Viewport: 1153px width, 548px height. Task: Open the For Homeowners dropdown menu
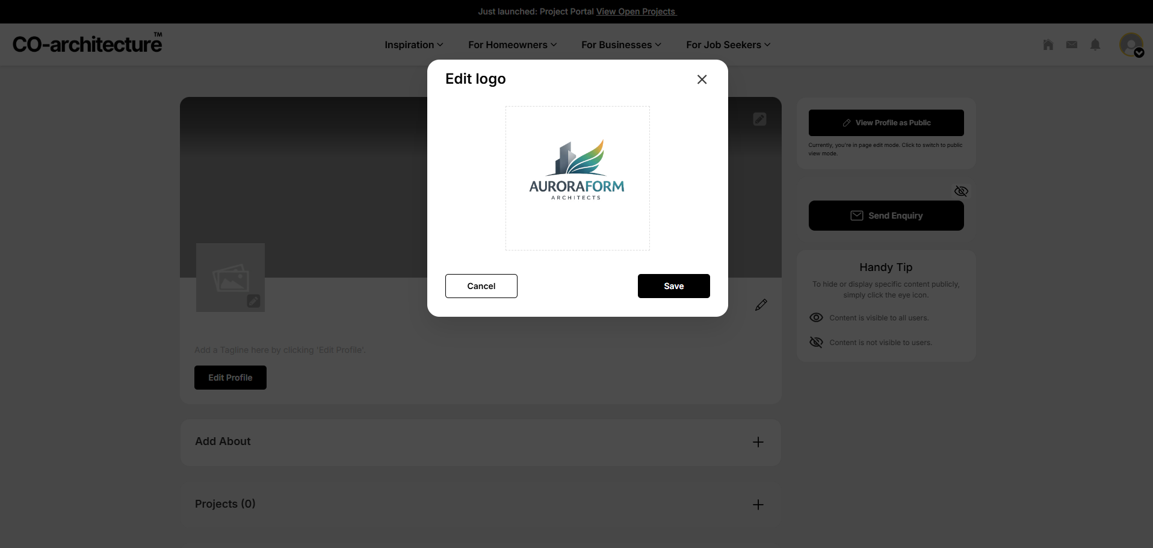click(513, 45)
